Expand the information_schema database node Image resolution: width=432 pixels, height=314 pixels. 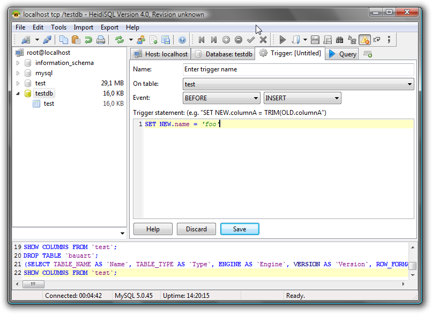18,63
